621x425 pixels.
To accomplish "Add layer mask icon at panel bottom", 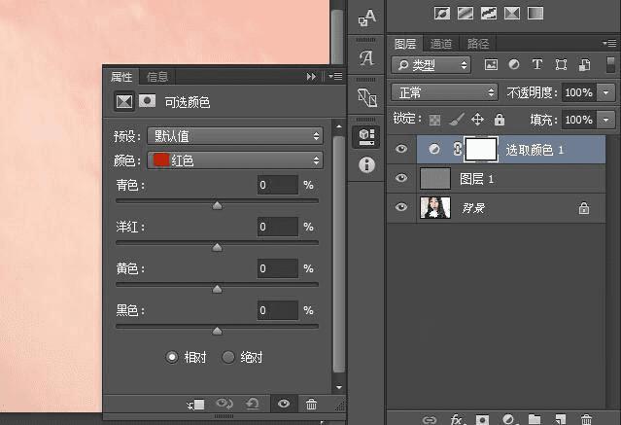I will (482, 419).
